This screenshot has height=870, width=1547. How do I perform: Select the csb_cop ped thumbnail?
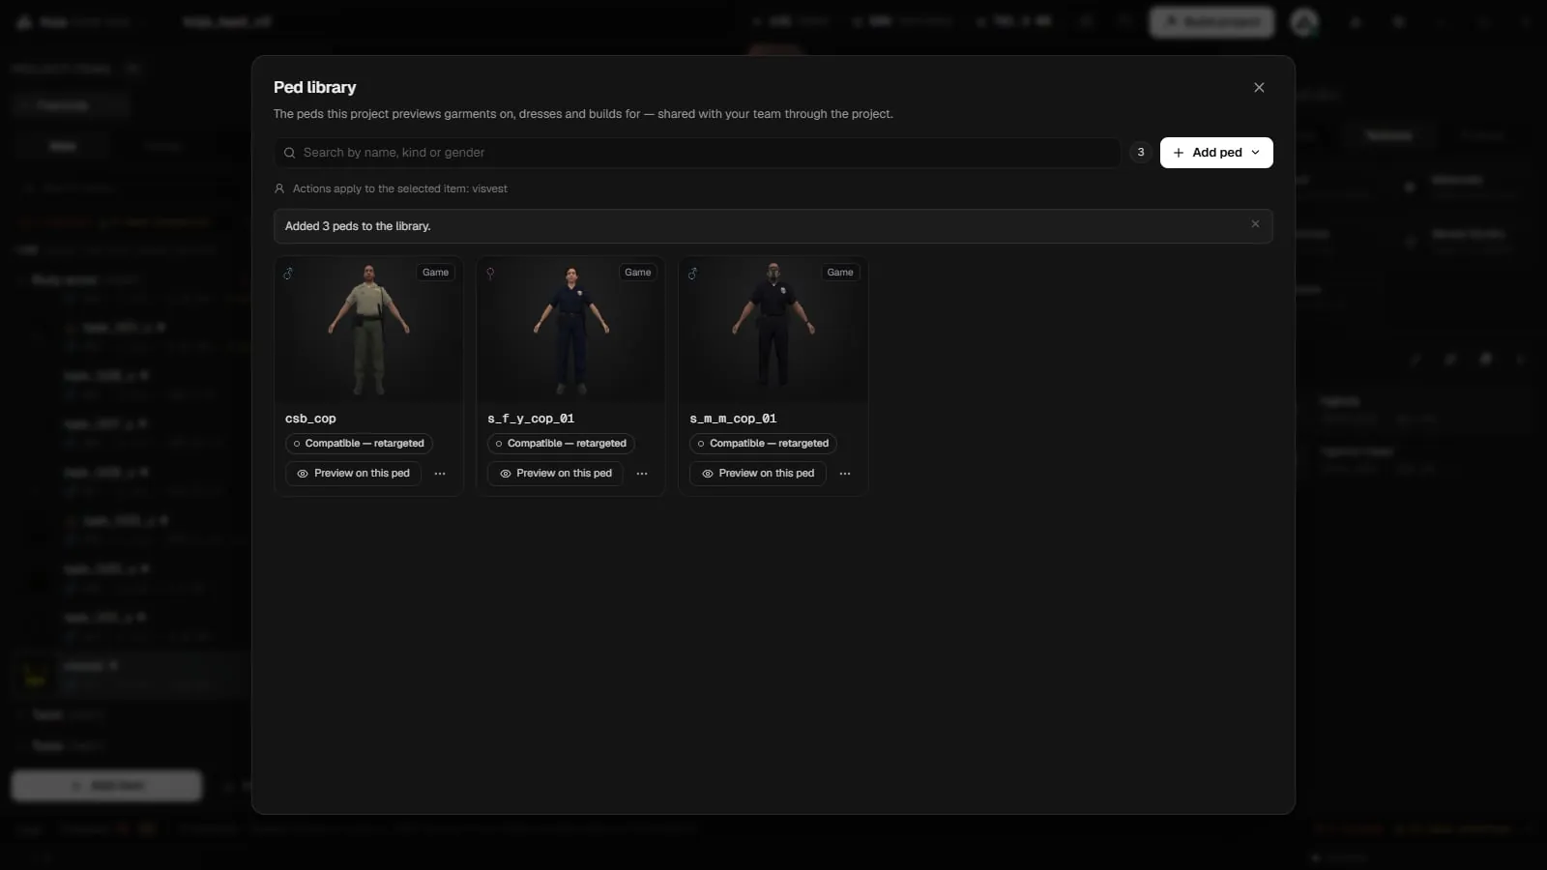coord(368,330)
